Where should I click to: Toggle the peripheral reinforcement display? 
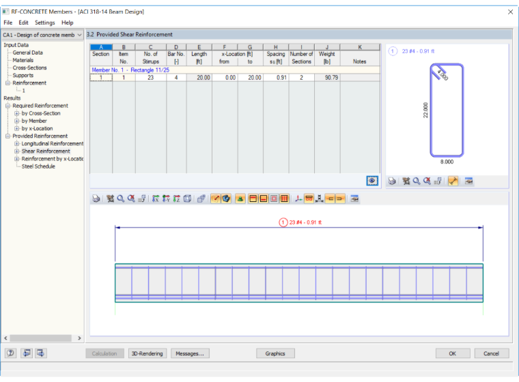[274, 199]
